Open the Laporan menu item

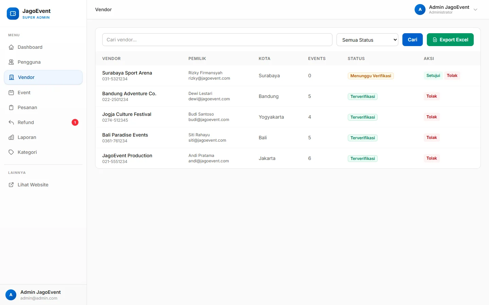pos(43,137)
